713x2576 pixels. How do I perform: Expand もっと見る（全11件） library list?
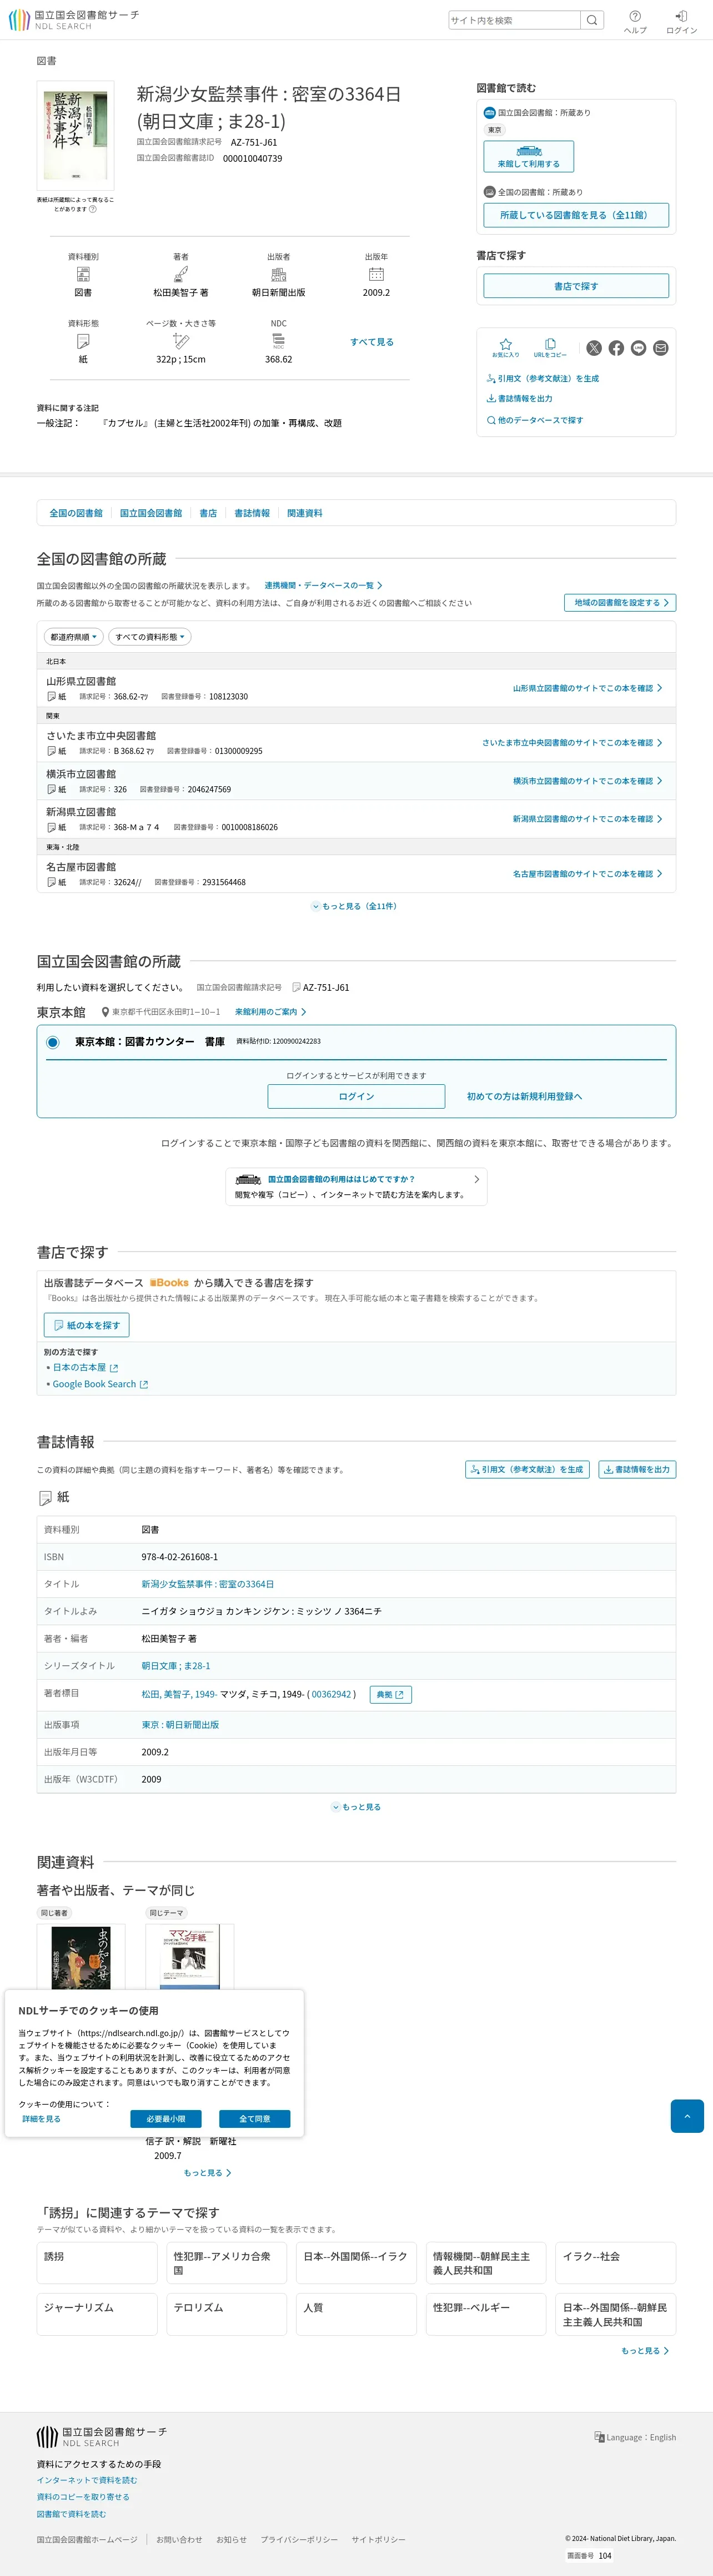pos(354,906)
